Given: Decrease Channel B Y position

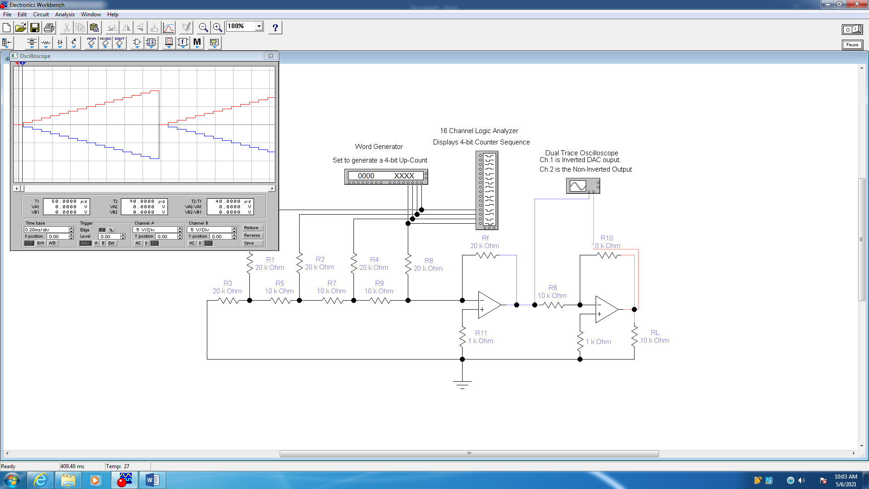Looking at the screenshot, I should [x=234, y=238].
